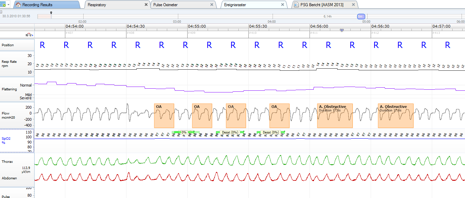The image size is (465, 198).
Task: Click the 30.3.2010 01:30:56 start time
Action: (16, 16)
